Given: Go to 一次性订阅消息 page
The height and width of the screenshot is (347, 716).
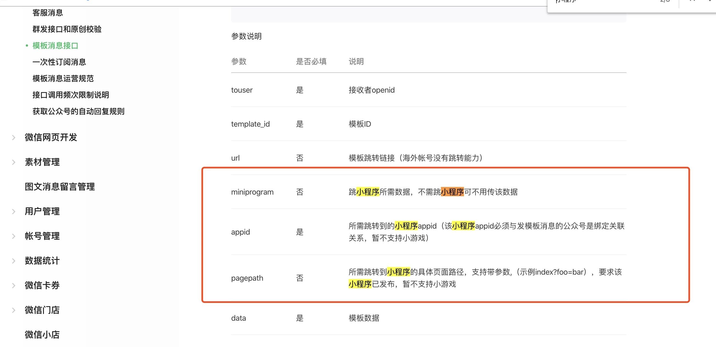Looking at the screenshot, I should pos(59,62).
